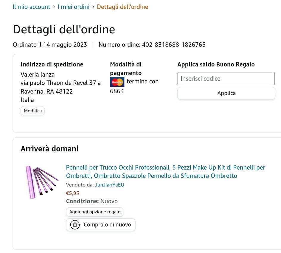
Task: Click the chevron before 'Dettagli dell'ordine' breadcrumb
Action: 93,7
